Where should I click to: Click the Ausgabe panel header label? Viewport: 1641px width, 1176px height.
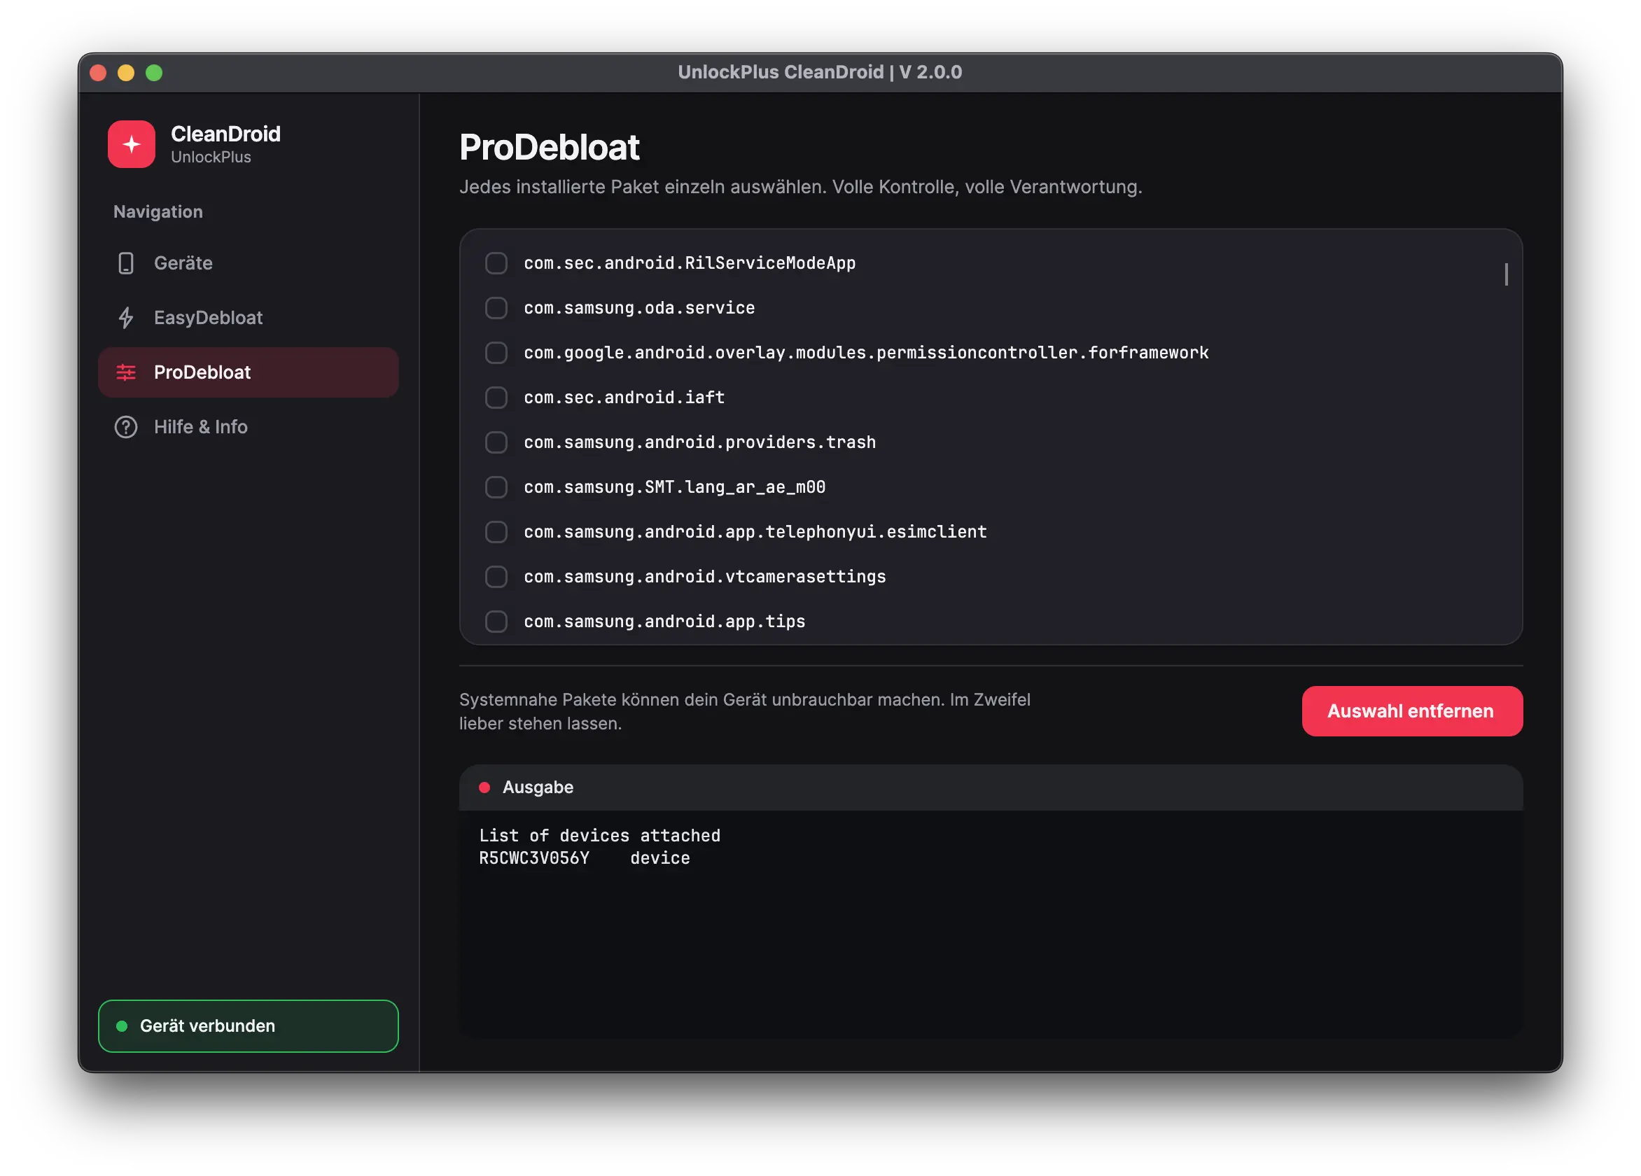pos(538,787)
